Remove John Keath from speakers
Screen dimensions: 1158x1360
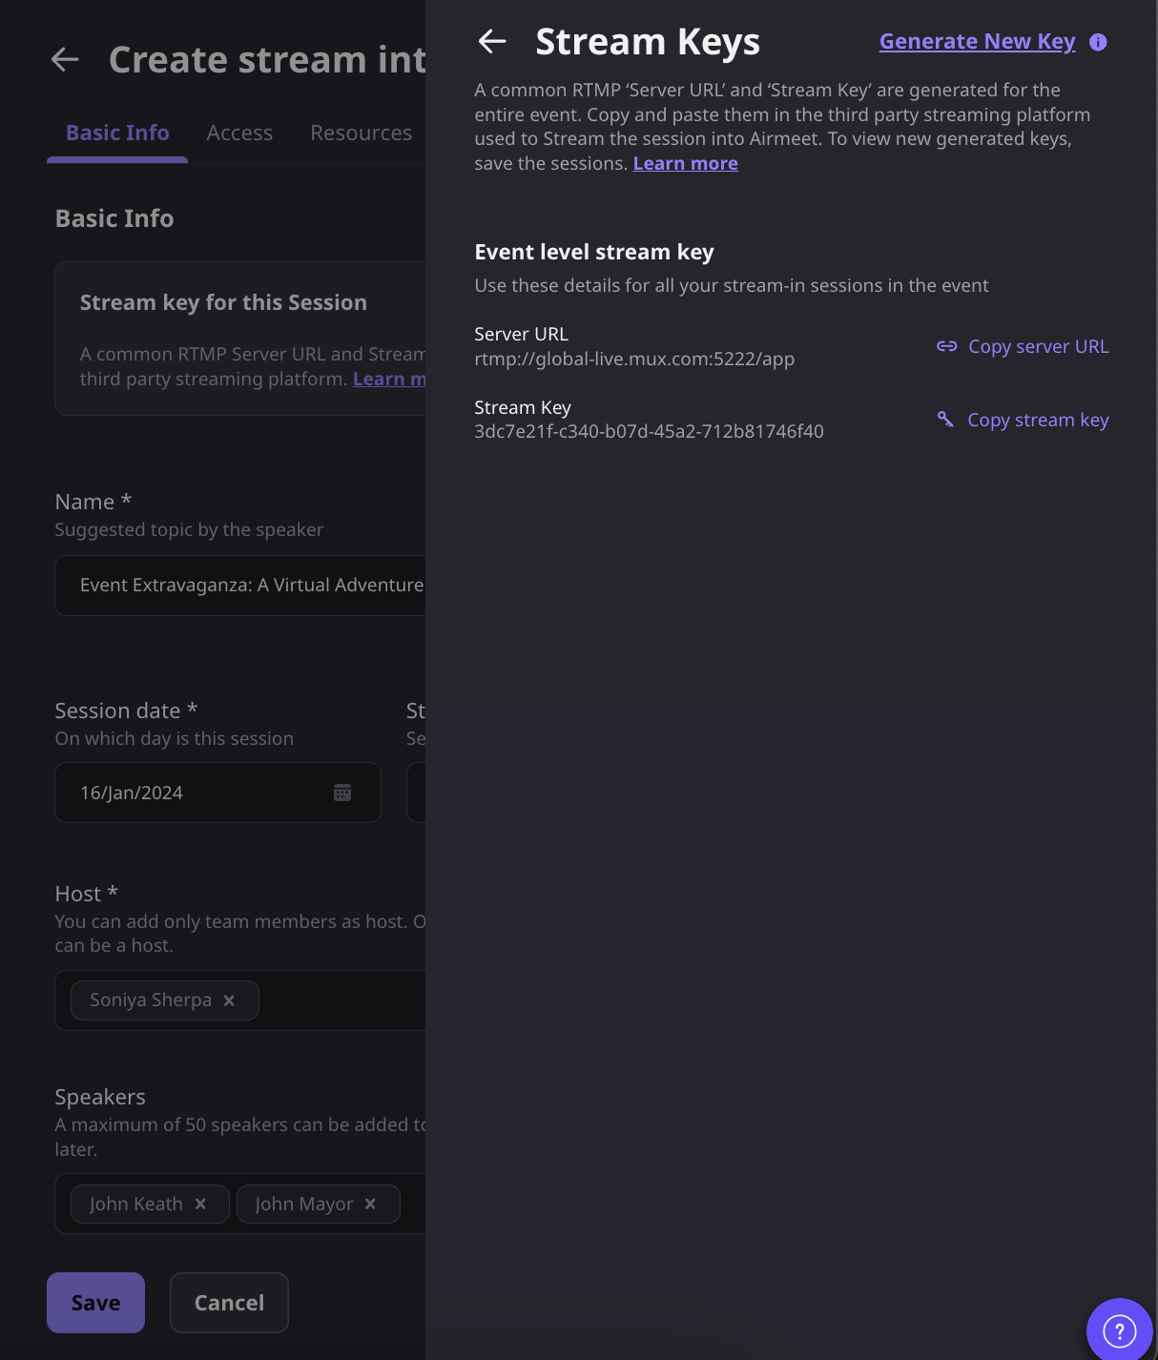point(200,1204)
